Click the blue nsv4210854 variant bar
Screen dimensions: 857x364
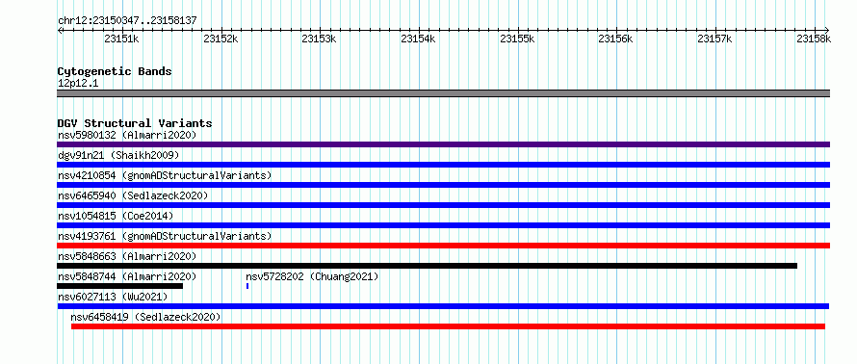click(x=443, y=185)
